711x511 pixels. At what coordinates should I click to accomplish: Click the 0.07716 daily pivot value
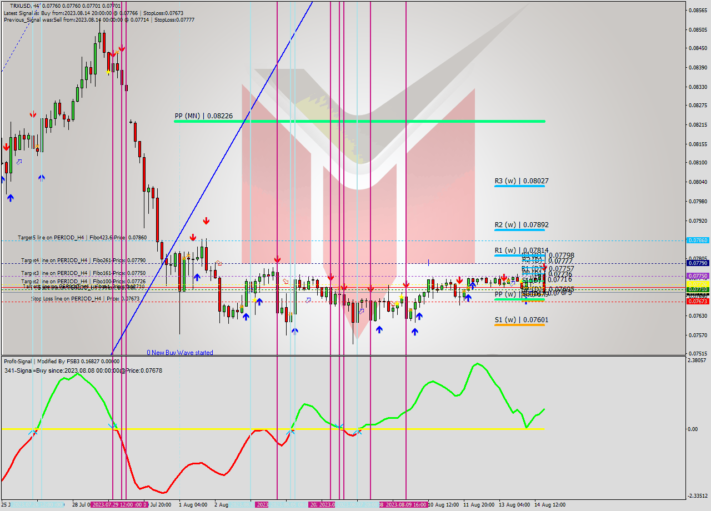pyautogui.click(x=560, y=280)
